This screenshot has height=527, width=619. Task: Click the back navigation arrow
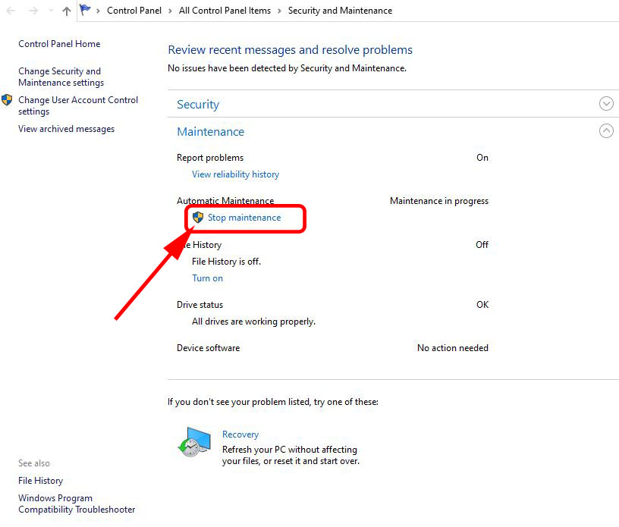(x=11, y=11)
